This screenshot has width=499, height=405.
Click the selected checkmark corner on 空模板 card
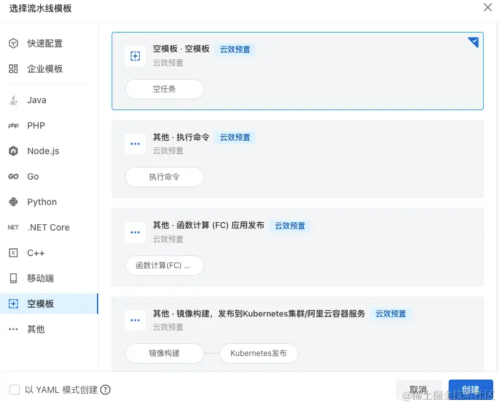474,41
